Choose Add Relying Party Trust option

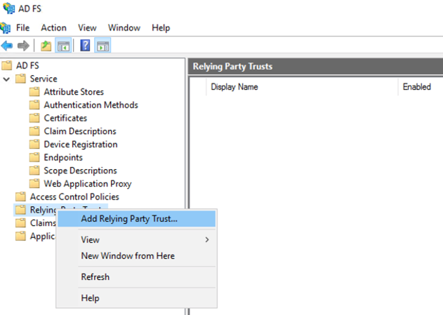point(129,218)
